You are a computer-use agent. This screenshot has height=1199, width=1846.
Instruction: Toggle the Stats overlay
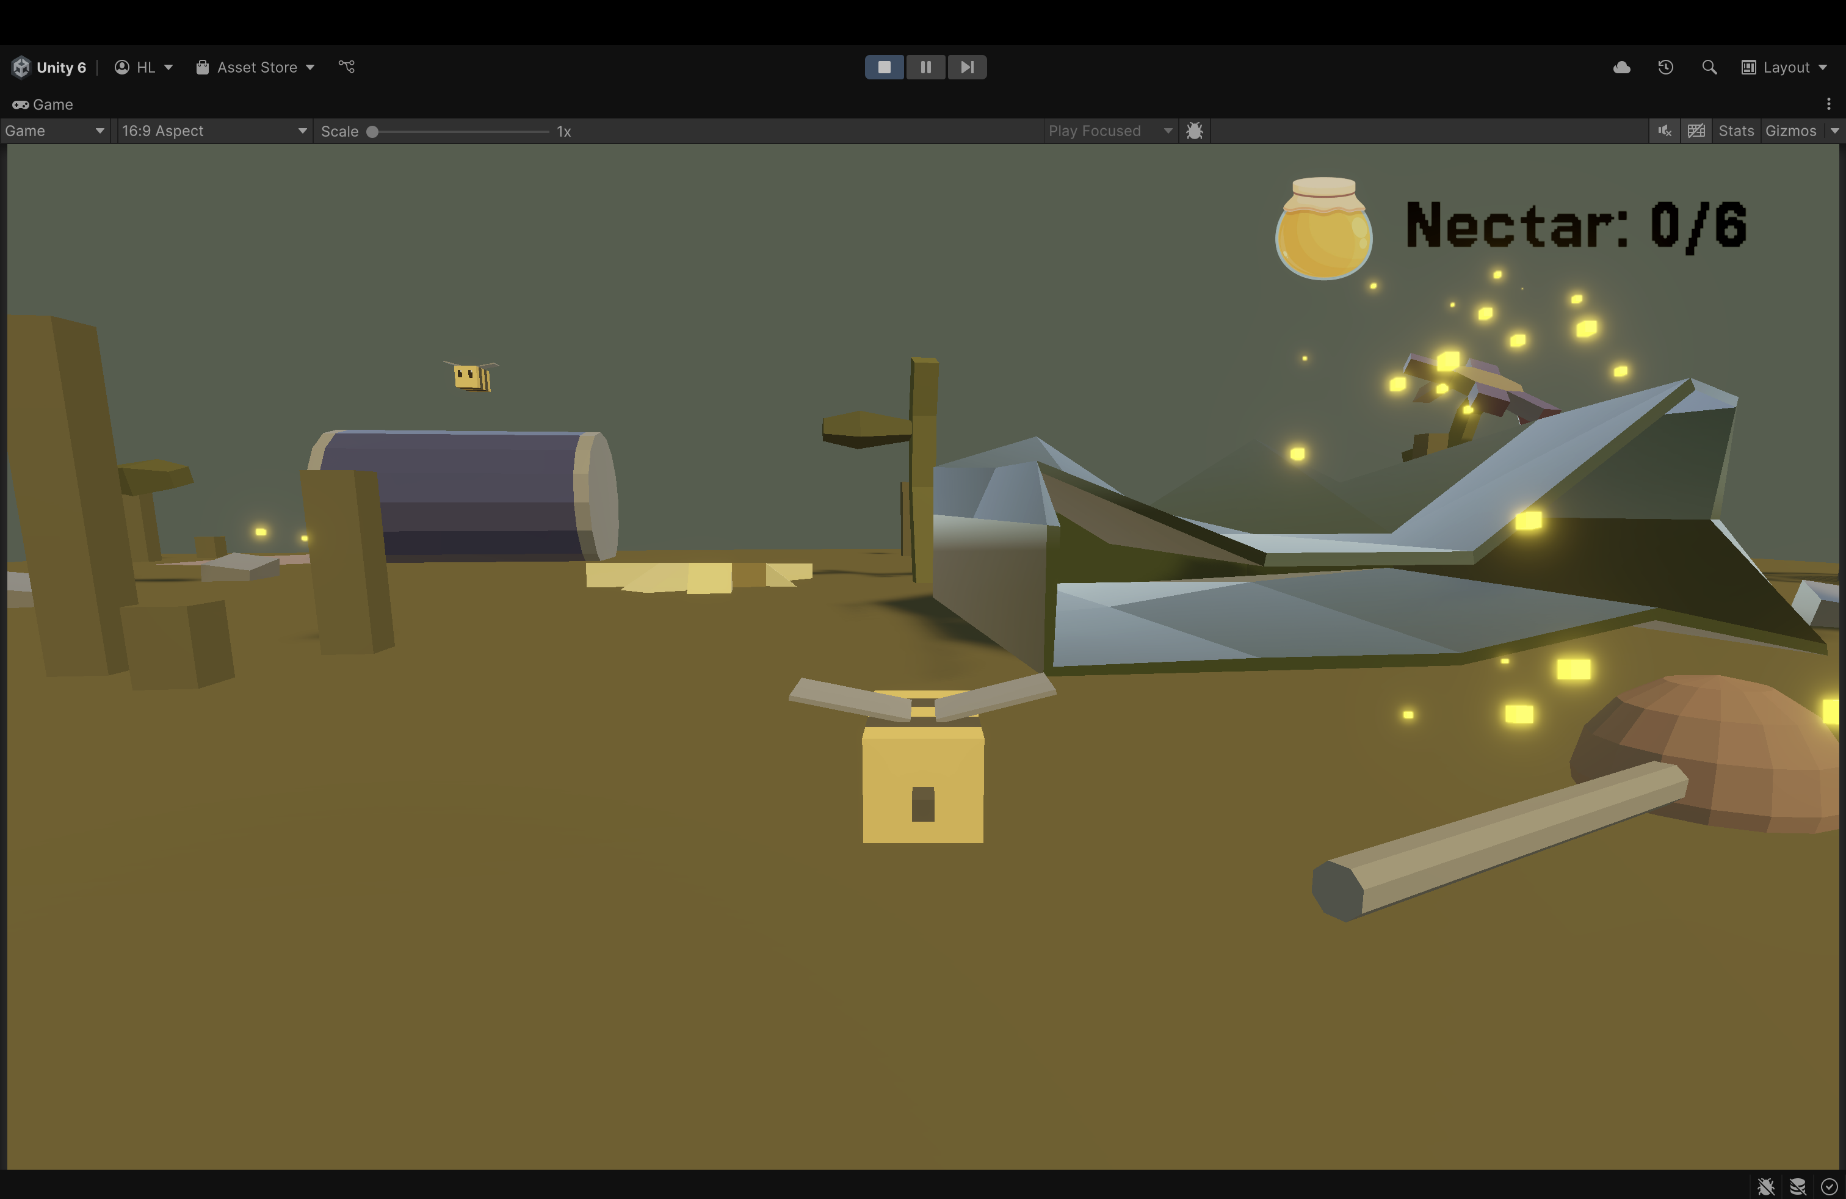pos(1736,131)
